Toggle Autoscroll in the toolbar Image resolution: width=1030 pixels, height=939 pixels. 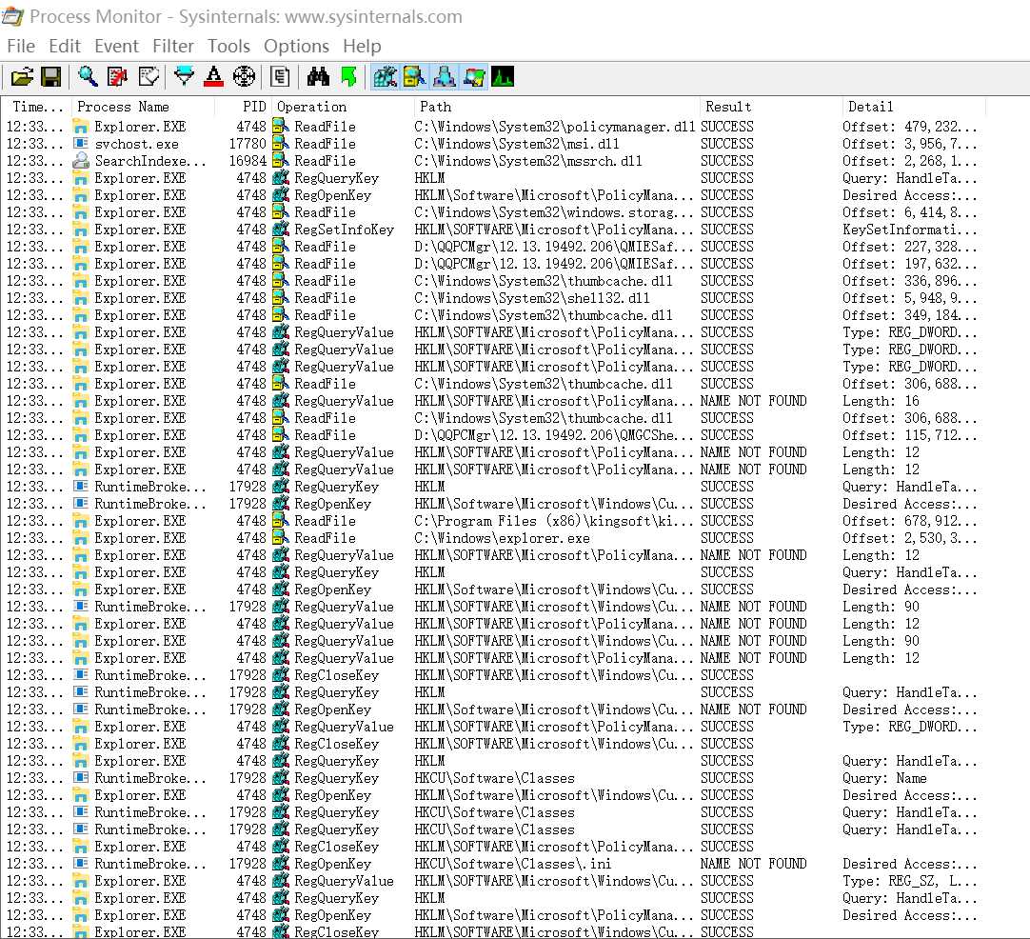pos(118,77)
